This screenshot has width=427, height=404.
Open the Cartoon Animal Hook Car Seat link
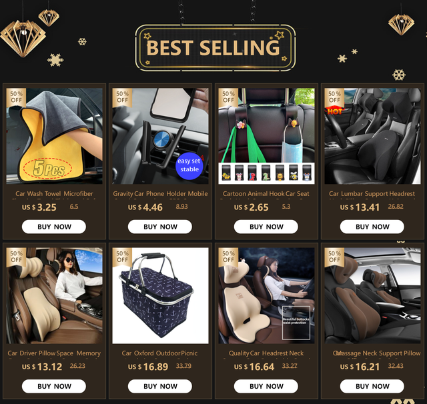tap(266, 194)
